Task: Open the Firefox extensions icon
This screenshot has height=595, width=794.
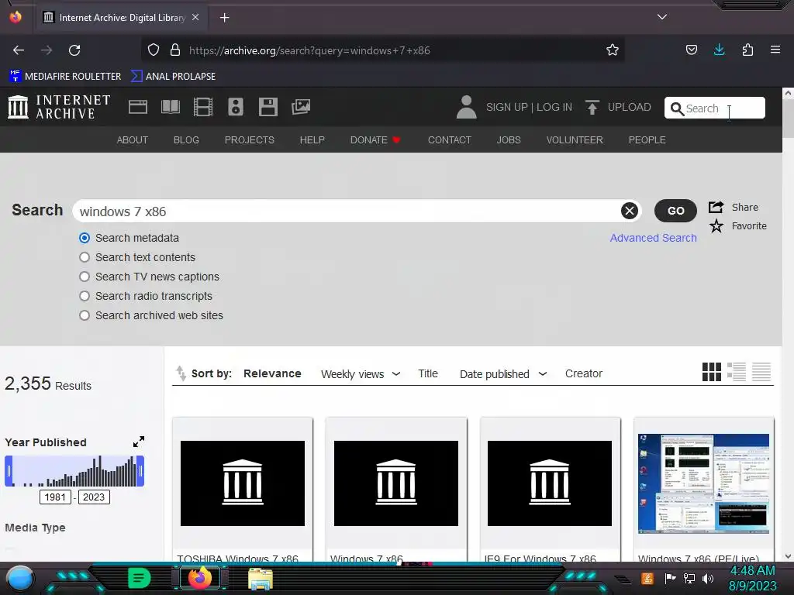Action: pos(747,50)
